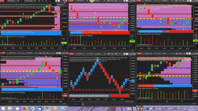Open drawing tools in 15 Second chart
The width and height of the screenshot is (198, 111).
(x=43, y=1)
